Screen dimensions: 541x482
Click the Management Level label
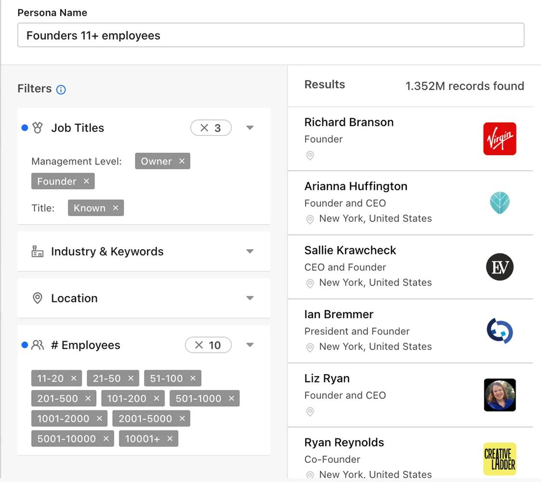[77, 161]
